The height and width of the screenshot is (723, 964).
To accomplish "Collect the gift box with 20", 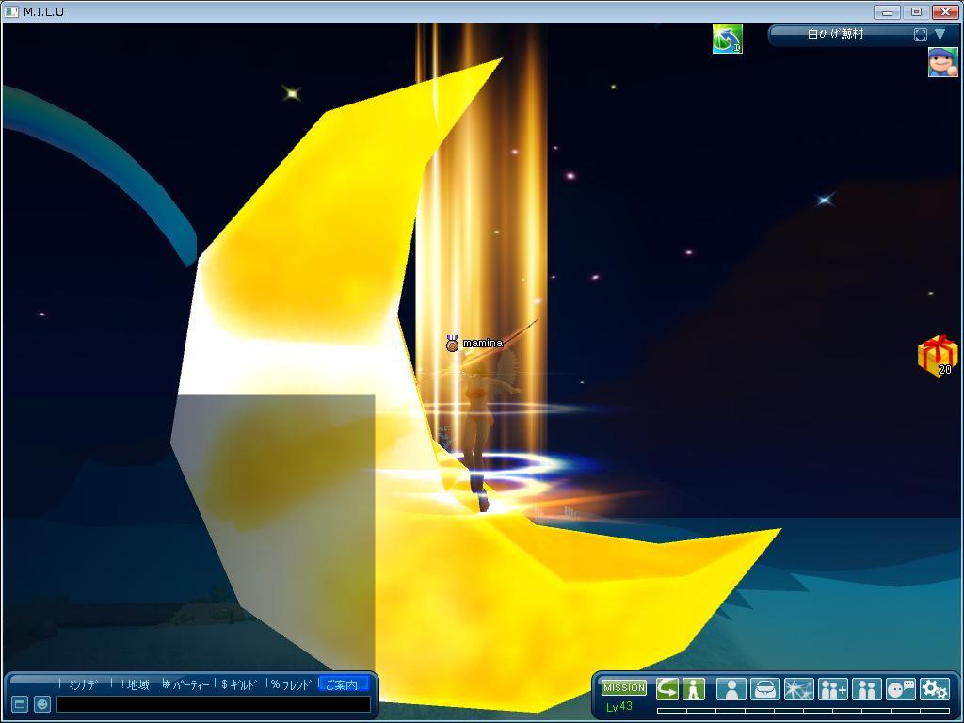I will click(937, 356).
